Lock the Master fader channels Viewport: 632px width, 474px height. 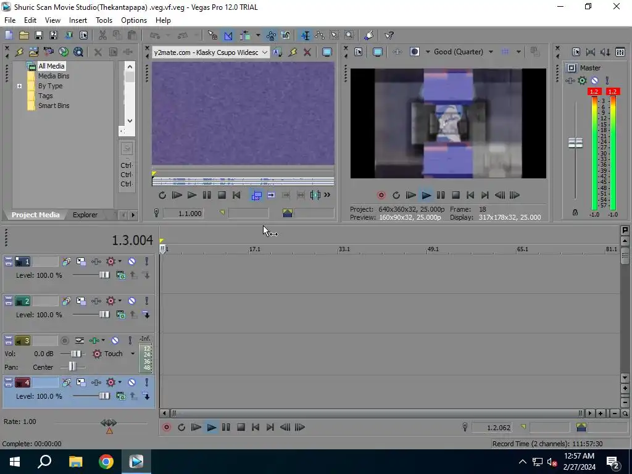point(575,212)
